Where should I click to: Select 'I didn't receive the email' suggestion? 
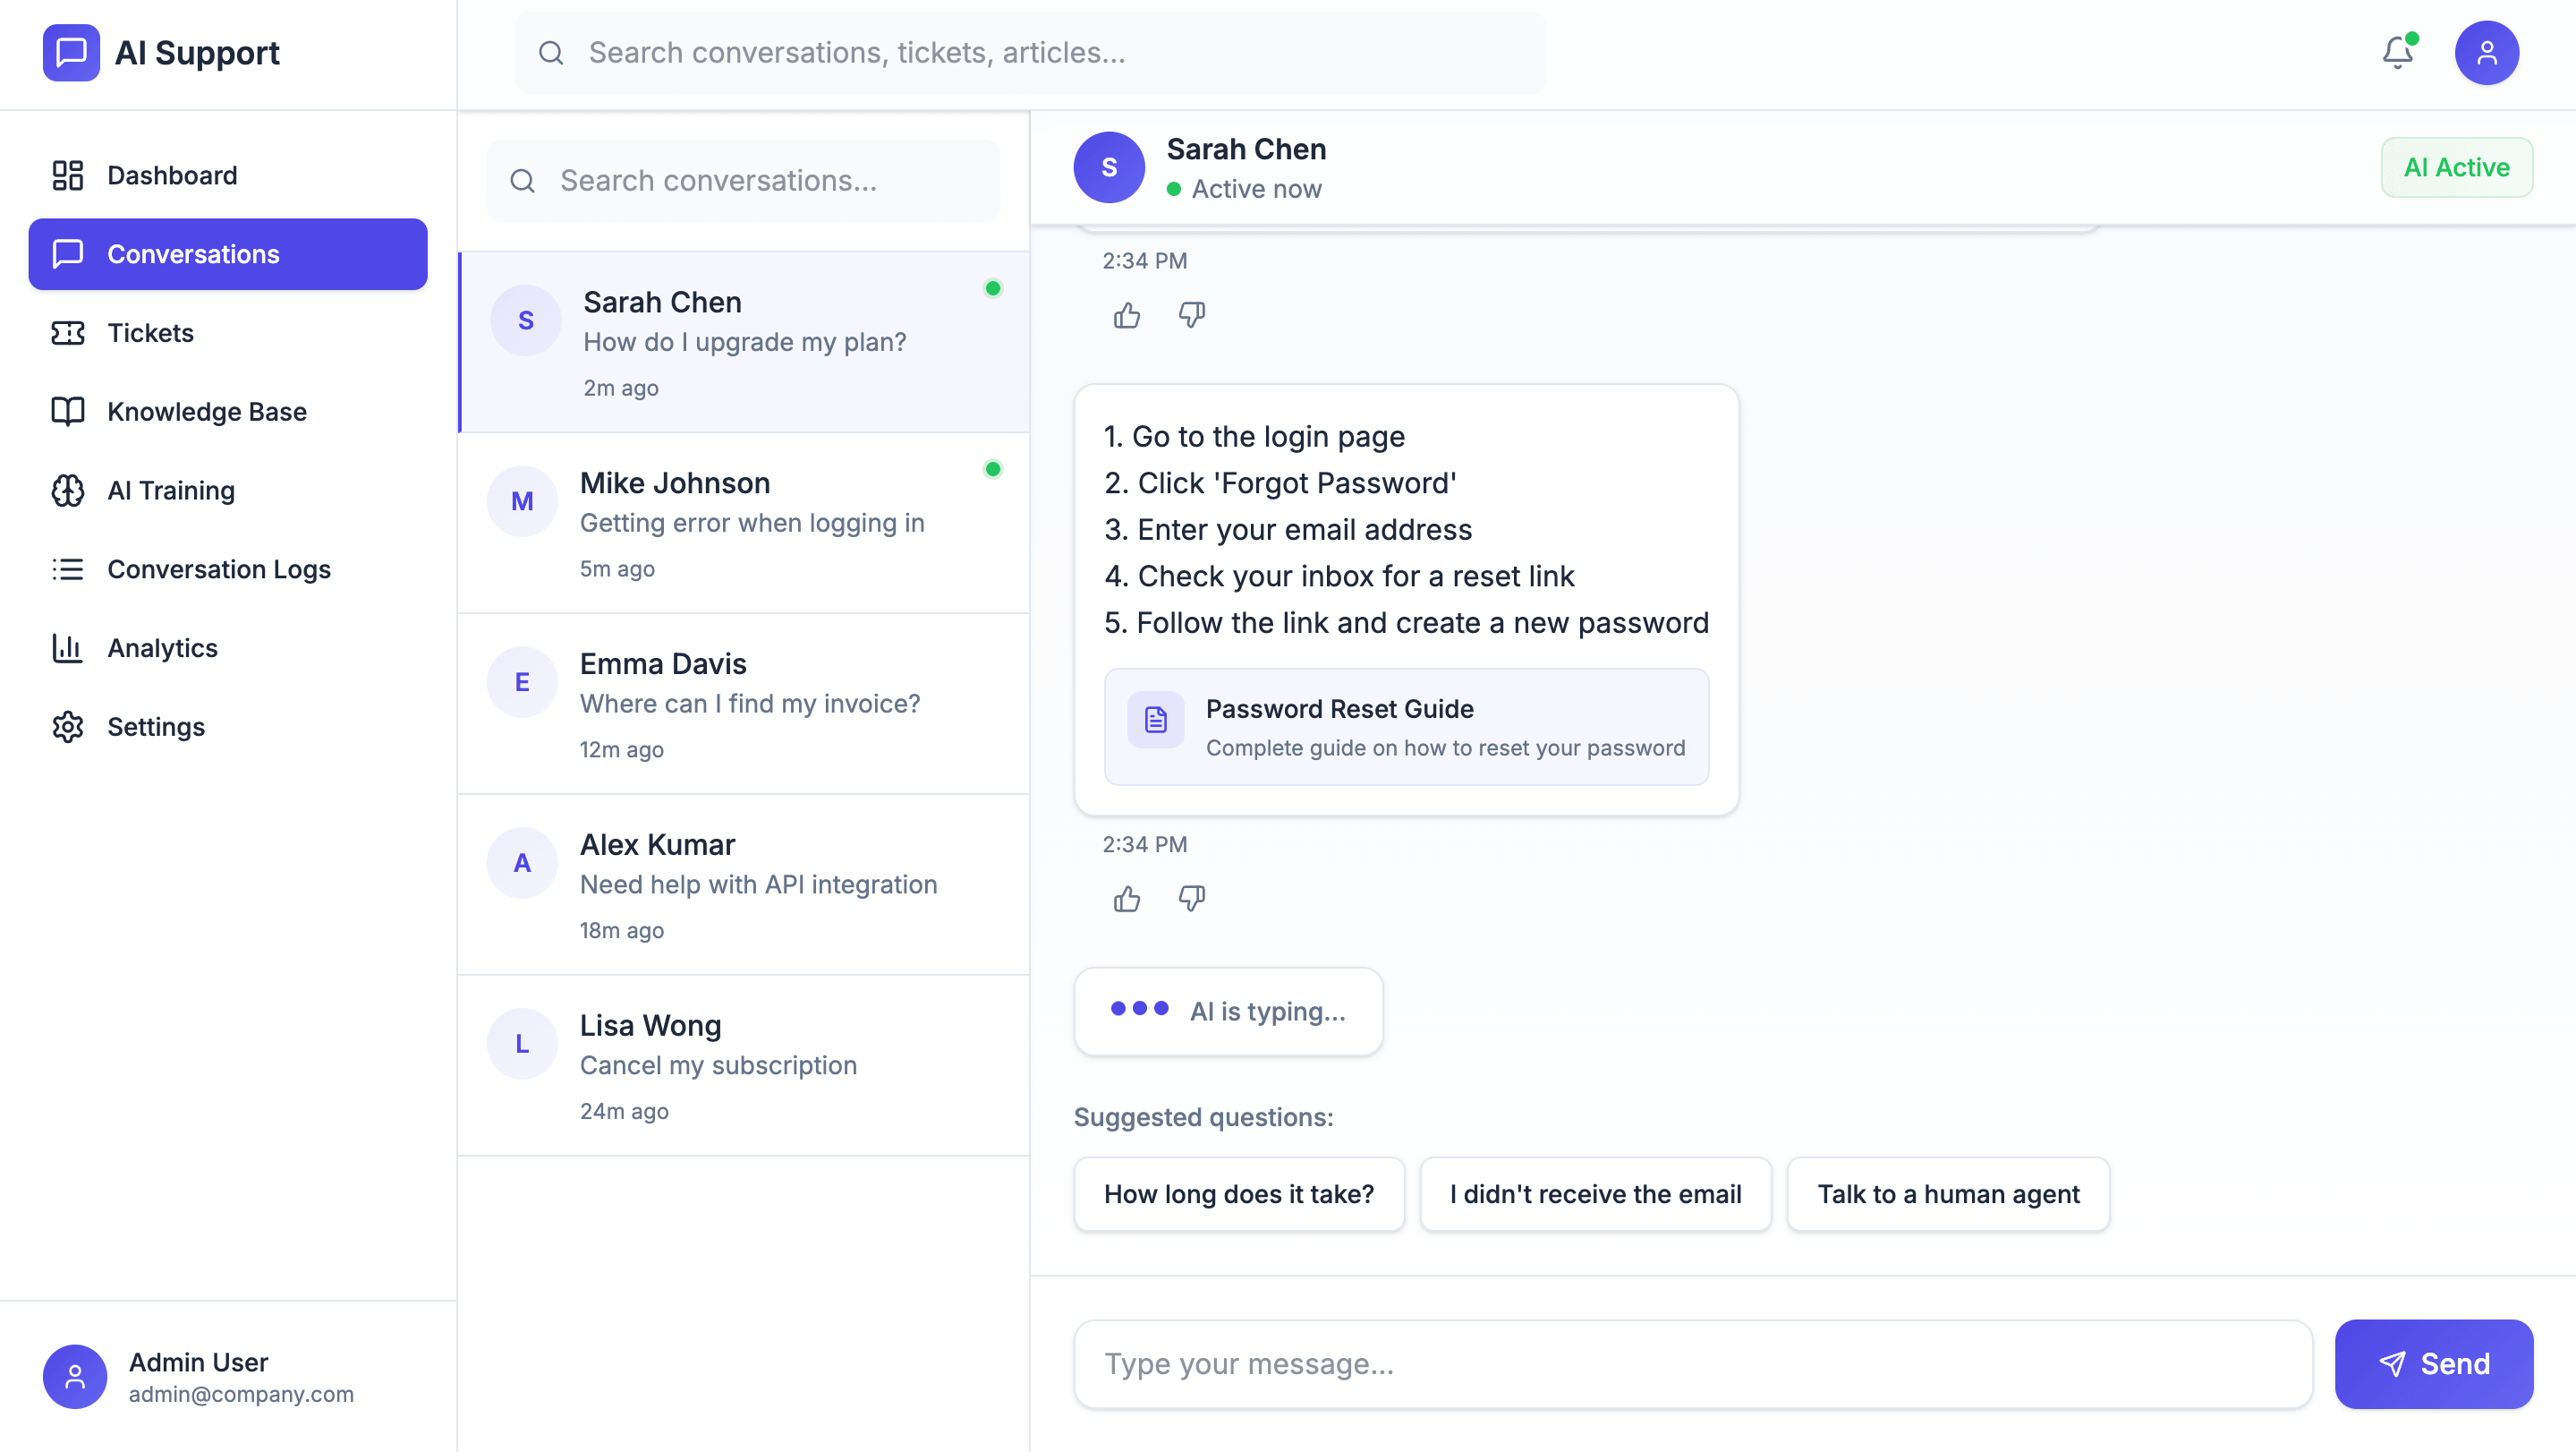click(x=1595, y=1194)
